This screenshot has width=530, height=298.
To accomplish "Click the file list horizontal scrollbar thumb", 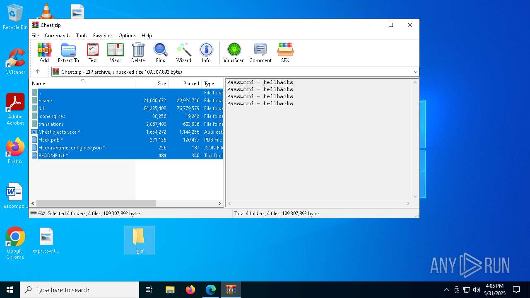I will [x=96, y=203].
